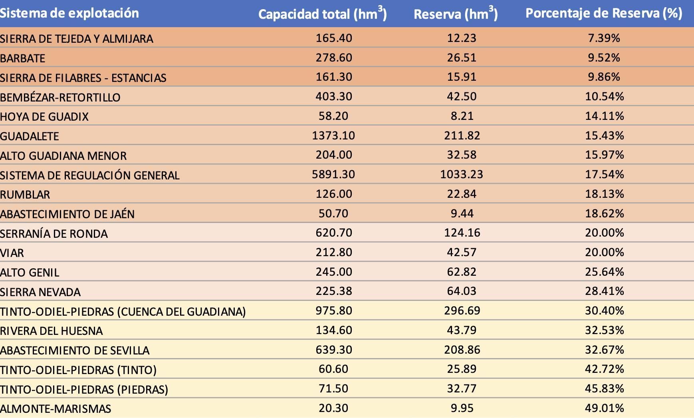Click the BARBATE row label
This screenshot has height=418, width=694.
pyautogui.click(x=24, y=58)
